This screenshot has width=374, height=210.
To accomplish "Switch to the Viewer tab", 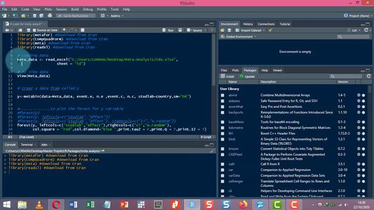I will (278, 70).
